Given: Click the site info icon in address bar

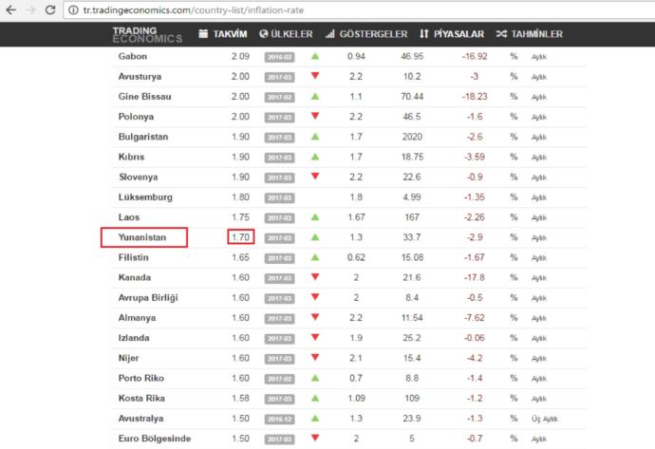Looking at the screenshot, I should pos(73,10).
